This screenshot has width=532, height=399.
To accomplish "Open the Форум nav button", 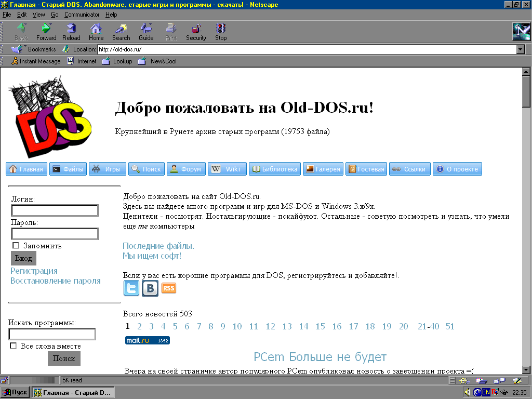I will tap(187, 169).
